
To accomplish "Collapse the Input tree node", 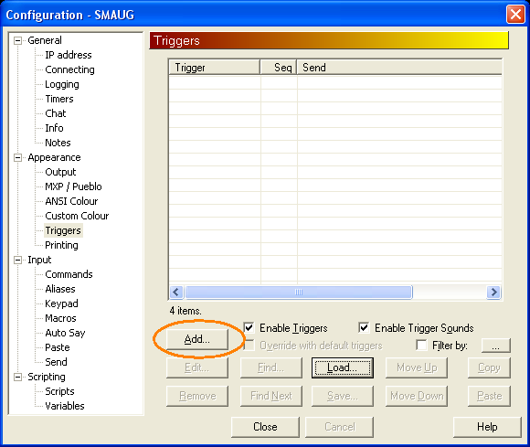I will click(x=17, y=261).
